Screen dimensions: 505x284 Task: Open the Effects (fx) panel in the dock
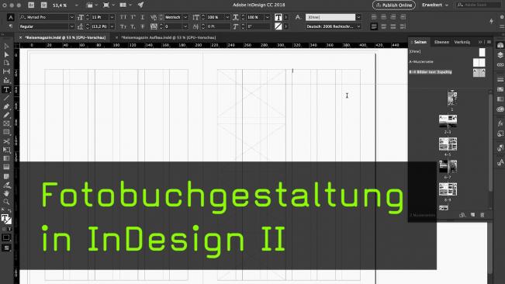(x=500, y=123)
